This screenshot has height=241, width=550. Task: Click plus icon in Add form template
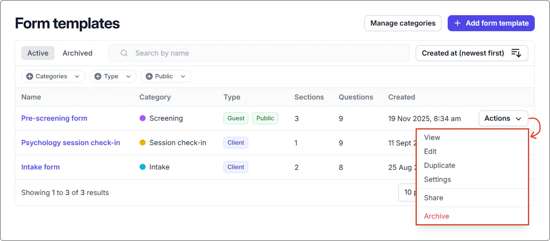click(457, 23)
